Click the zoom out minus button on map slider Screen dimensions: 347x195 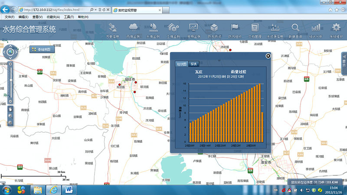click(x=10, y=102)
